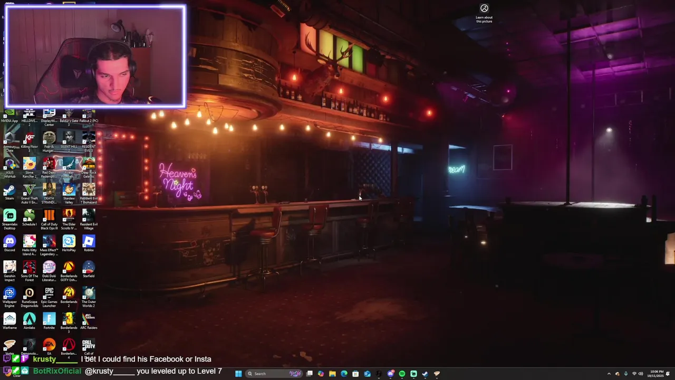Image resolution: width=675 pixels, height=380 pixels.
Task: Open Spotify from the taskbar
Action: coord(402,374)
